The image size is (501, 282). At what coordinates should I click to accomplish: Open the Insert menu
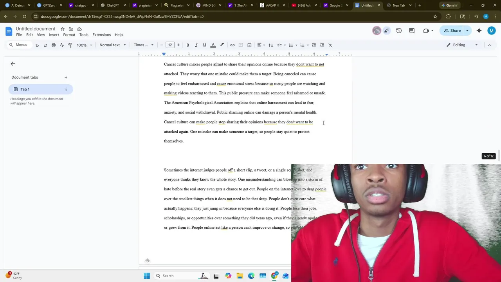pyautogui.click(x=54, y=35)
